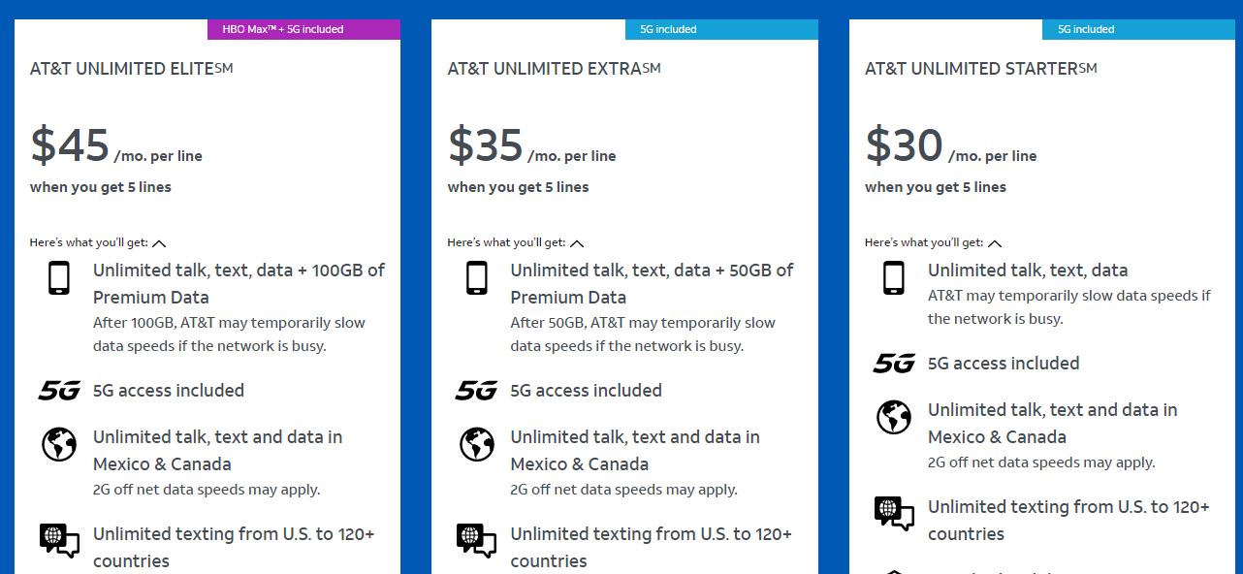
Task: Click the 5G logo in Unlimited Starter card
Action: (894, 364)
